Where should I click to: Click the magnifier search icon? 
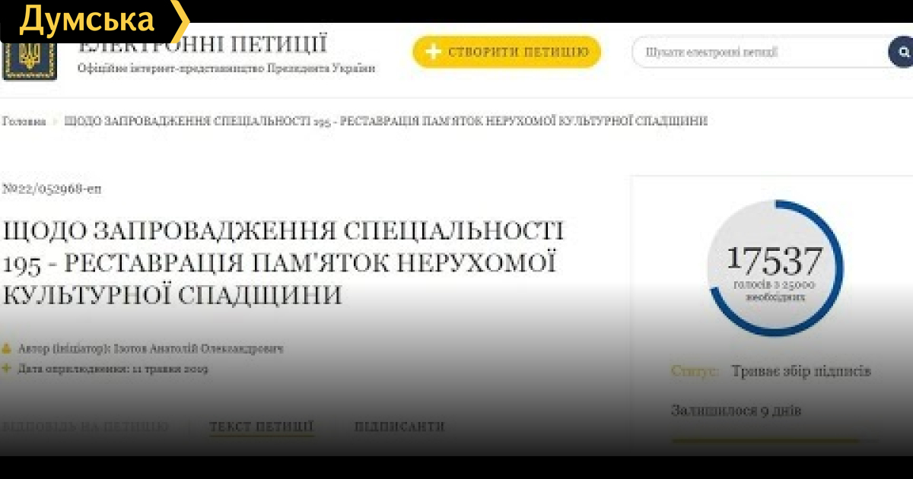tap(902, 52)
